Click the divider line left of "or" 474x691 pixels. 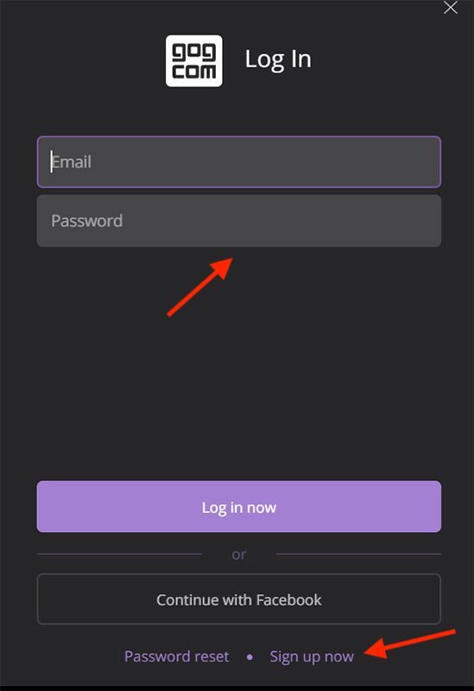tap(119, 554)
